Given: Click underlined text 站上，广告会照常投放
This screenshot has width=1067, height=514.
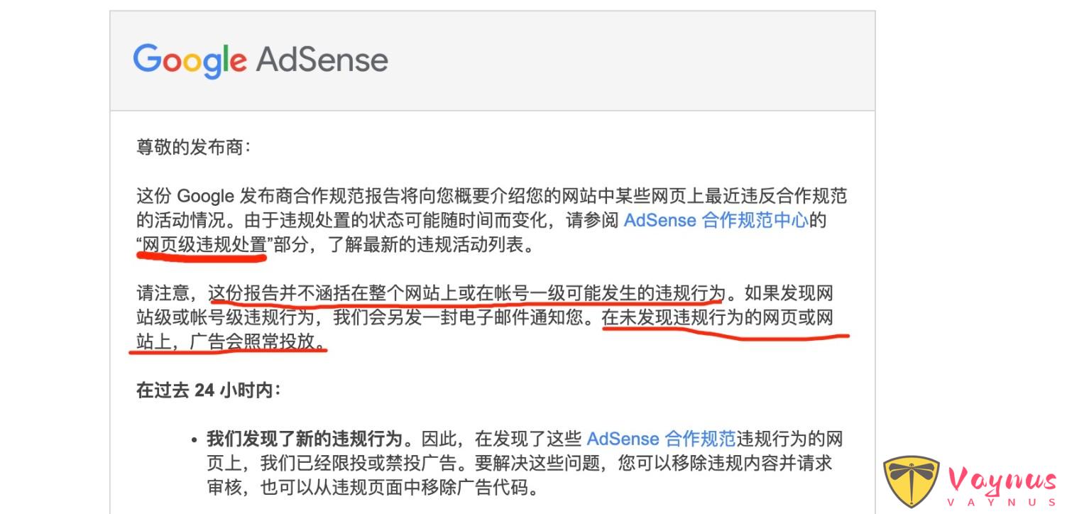Looking at the screenshot, I should point(230,342).
